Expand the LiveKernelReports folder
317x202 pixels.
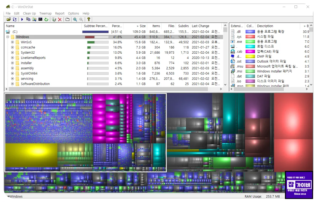coord(12,58)
